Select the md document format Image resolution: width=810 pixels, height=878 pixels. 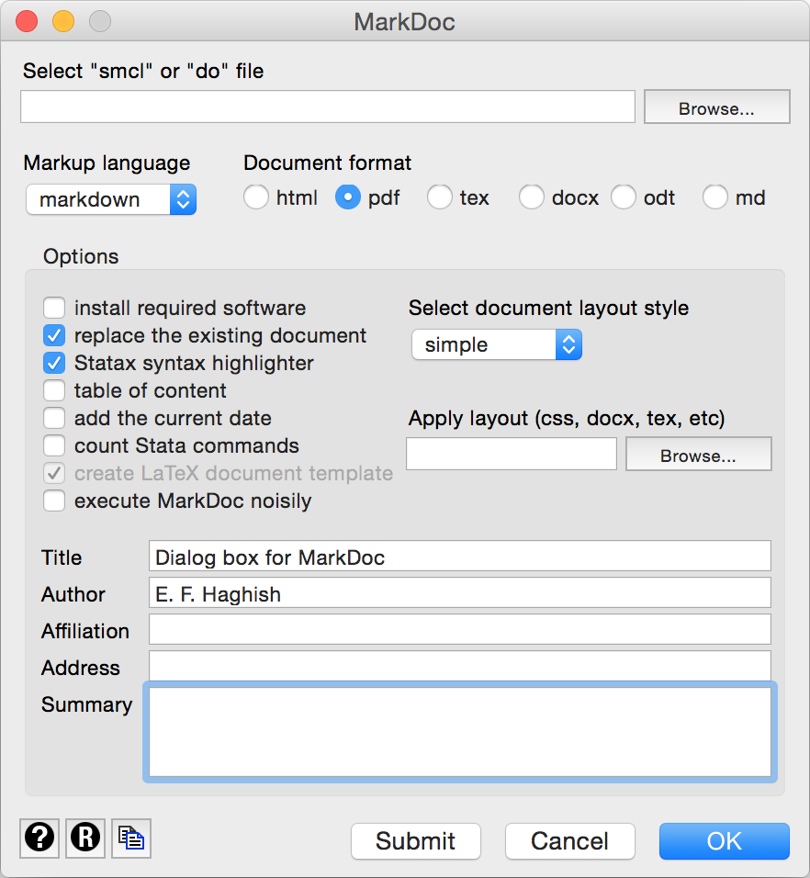coord(714,197)
